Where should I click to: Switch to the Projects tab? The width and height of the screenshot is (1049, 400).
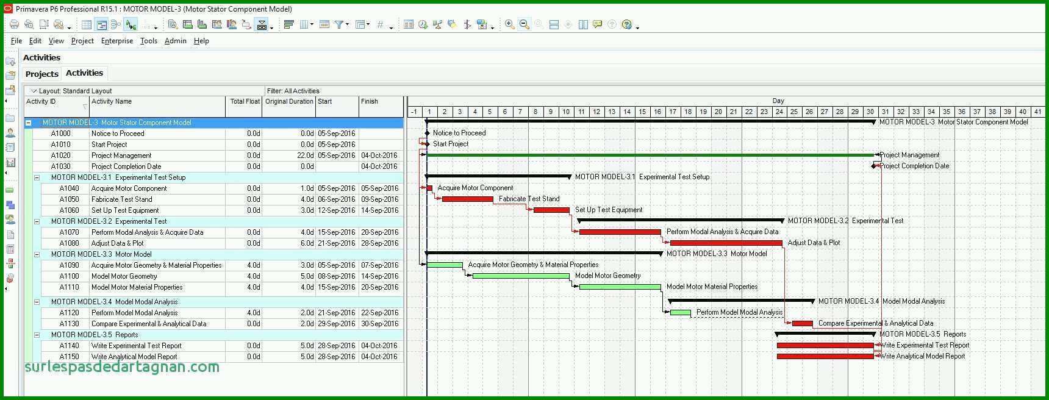point(42,74)
